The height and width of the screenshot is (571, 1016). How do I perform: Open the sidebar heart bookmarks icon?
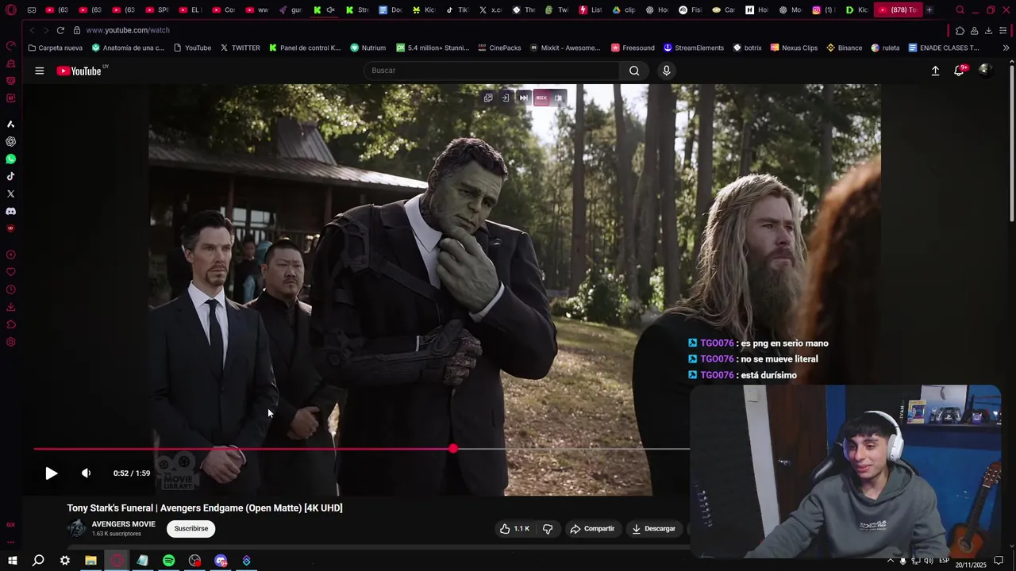[x=10, y=272]
